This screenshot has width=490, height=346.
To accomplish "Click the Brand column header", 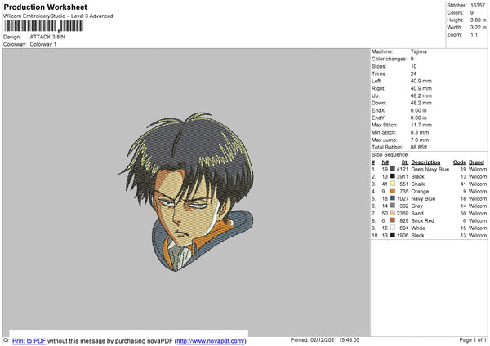I will 476,162.
